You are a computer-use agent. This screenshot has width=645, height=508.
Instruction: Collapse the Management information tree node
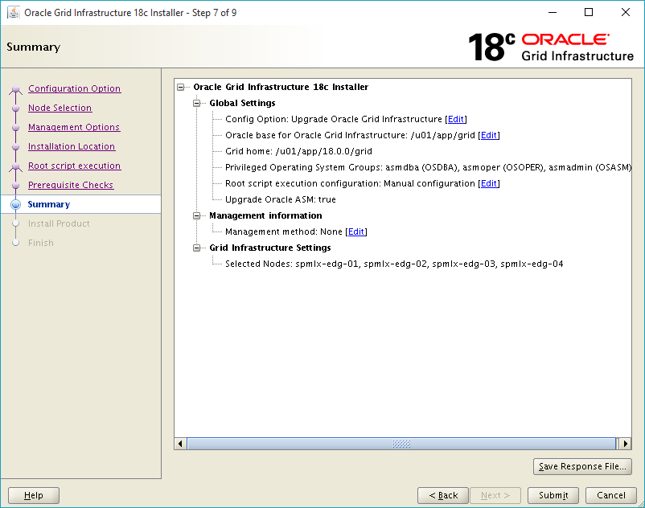tap(196, 215)
